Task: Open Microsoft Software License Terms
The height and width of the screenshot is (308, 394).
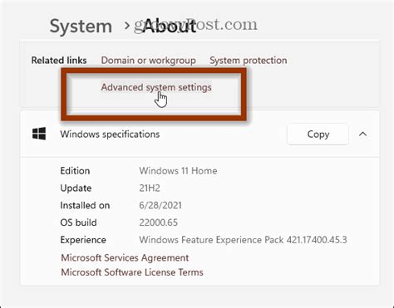Action: coord(132,272)
